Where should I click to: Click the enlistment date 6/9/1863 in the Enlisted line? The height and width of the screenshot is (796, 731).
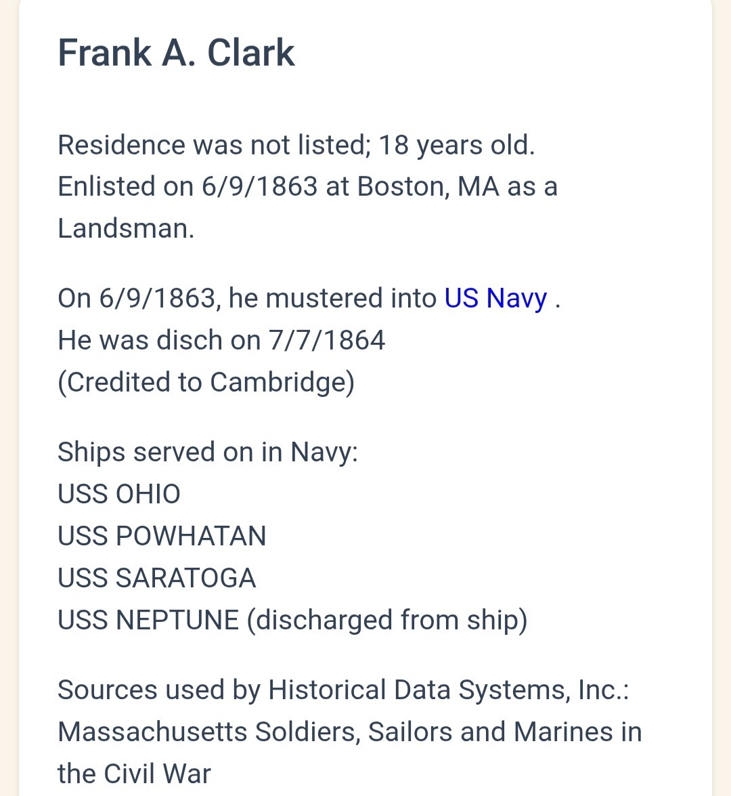259,186
